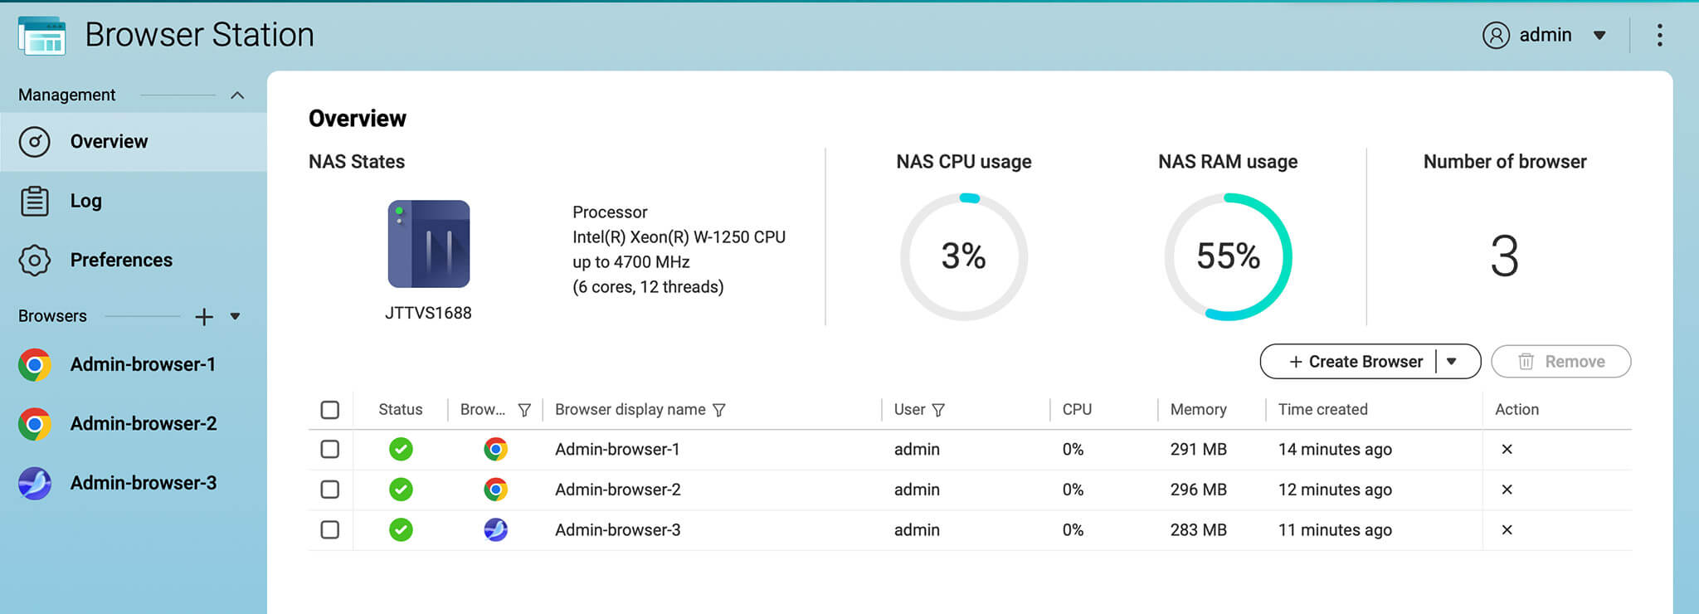Screen dimensions: 1699x614
Task: Click the Browser Station app logo icon
Action: [x=41, y=36]
